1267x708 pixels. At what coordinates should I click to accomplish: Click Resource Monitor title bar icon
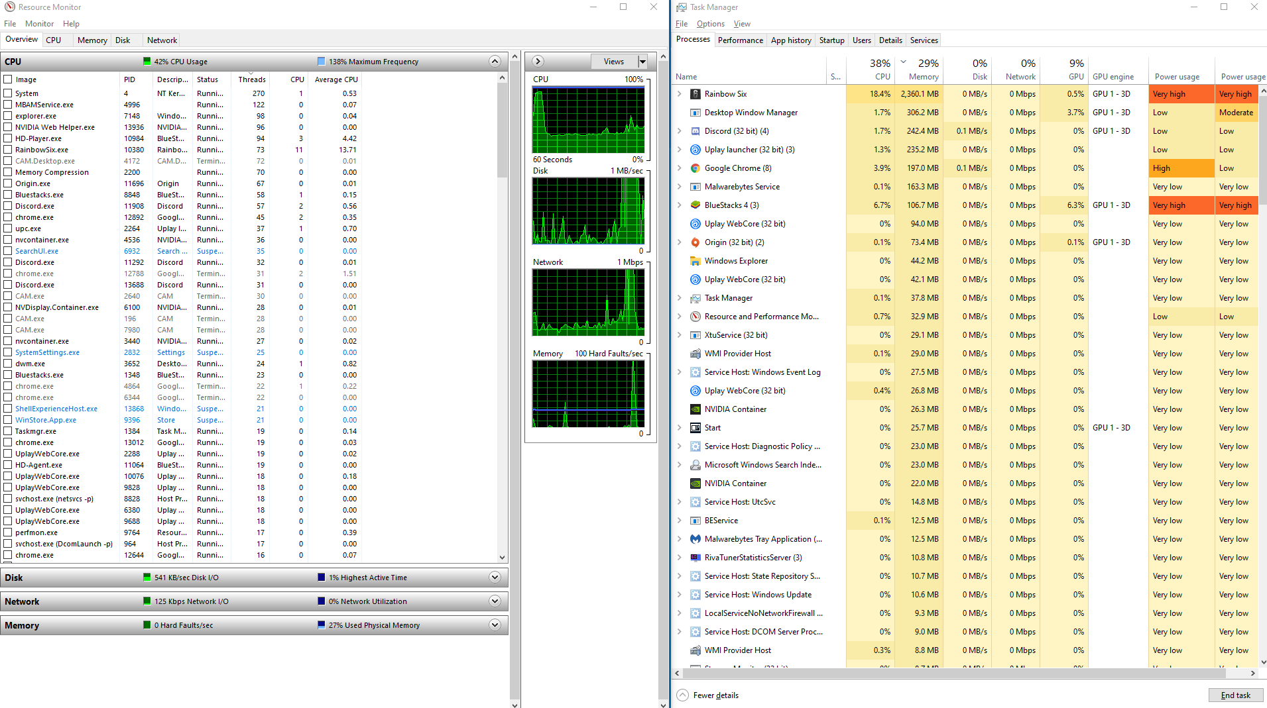pyautogui.click(x=9, y=7)
